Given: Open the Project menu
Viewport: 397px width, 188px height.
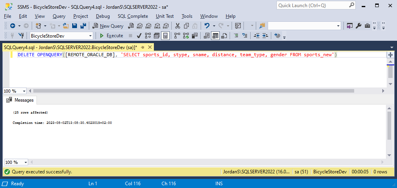Looking at the screenshot, I should point(81,16).
